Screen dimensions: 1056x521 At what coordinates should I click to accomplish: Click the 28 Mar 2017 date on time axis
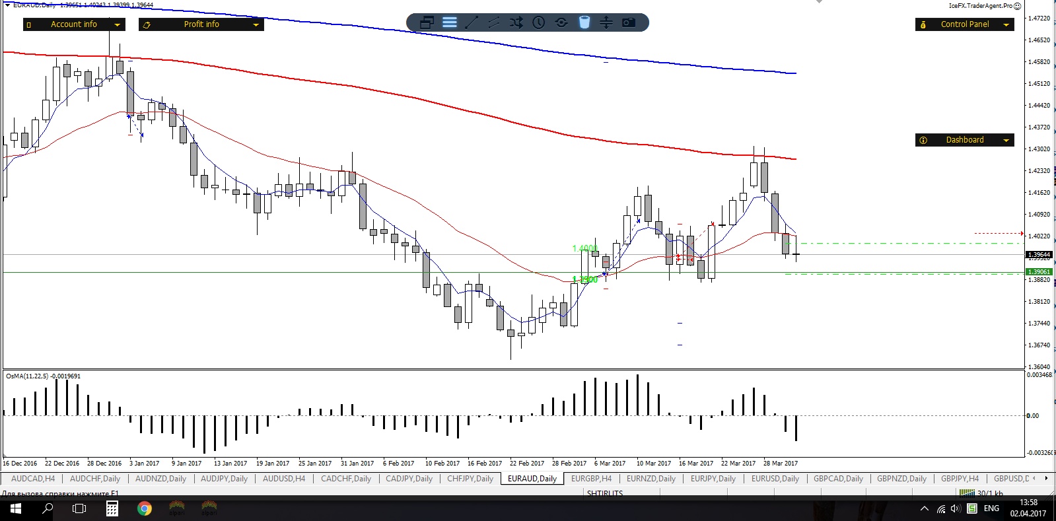(780, 464)
